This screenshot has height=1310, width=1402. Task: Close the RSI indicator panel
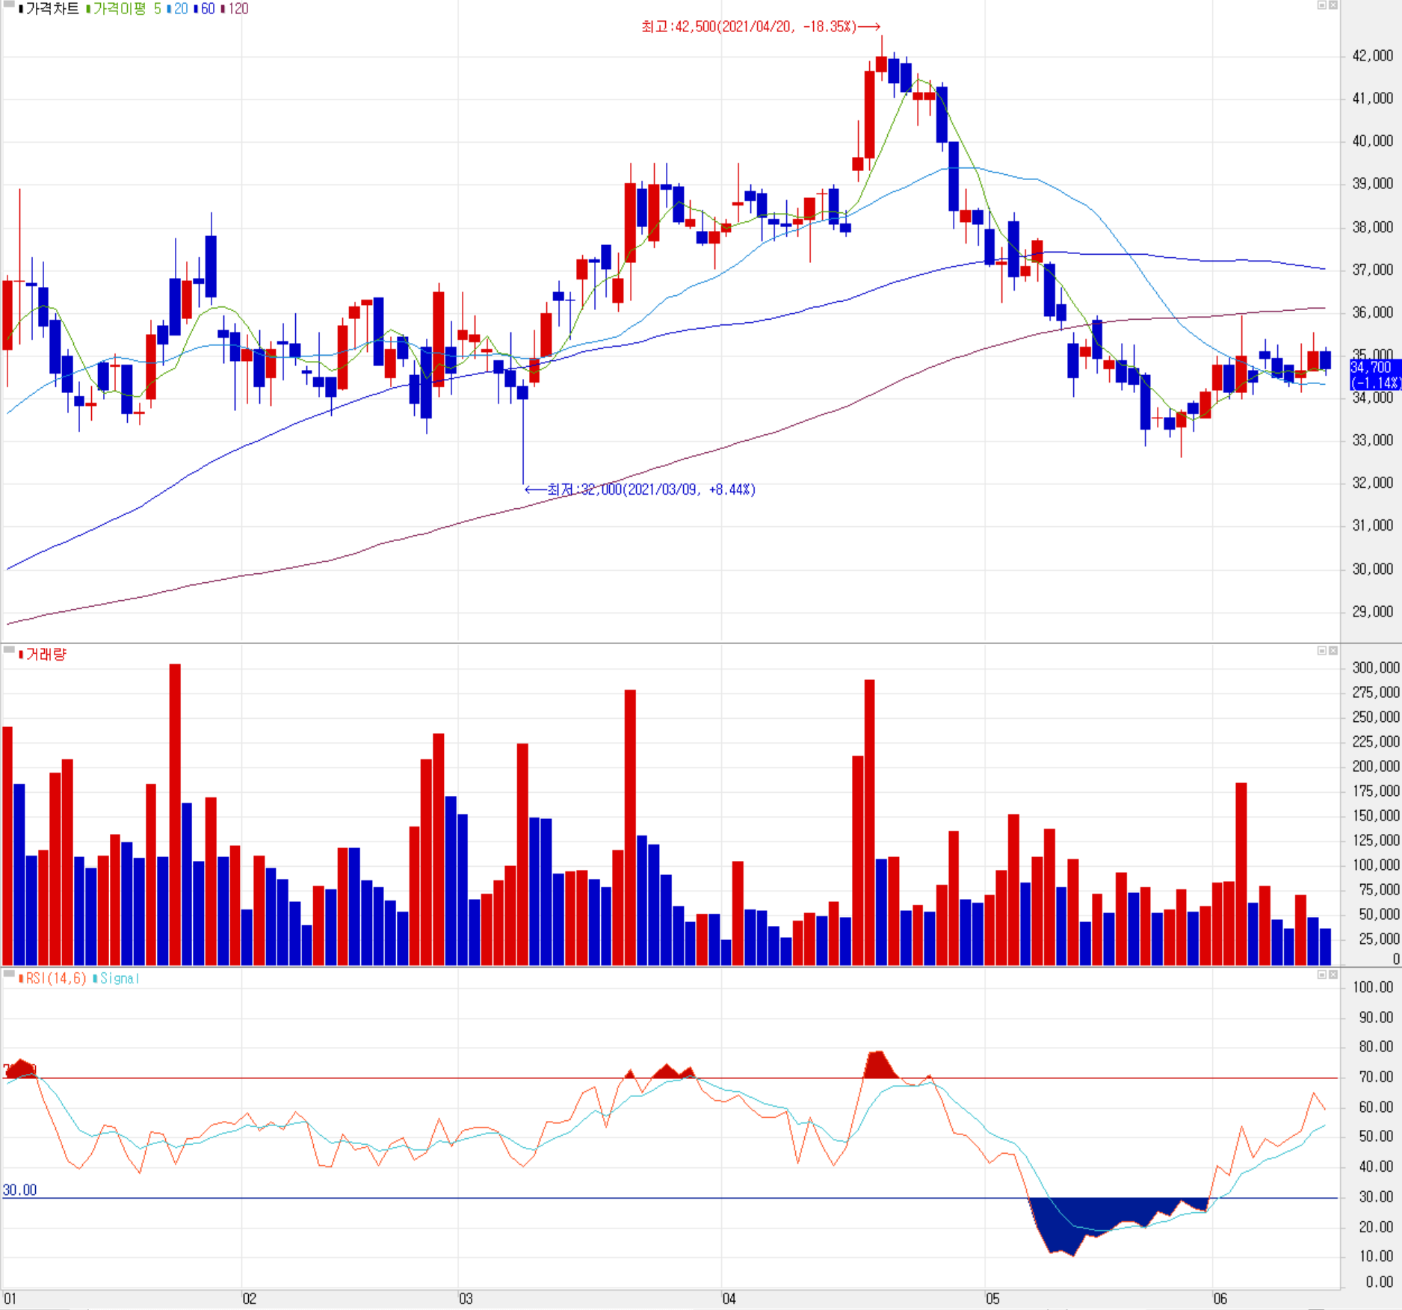click(x=1332, y=974)
